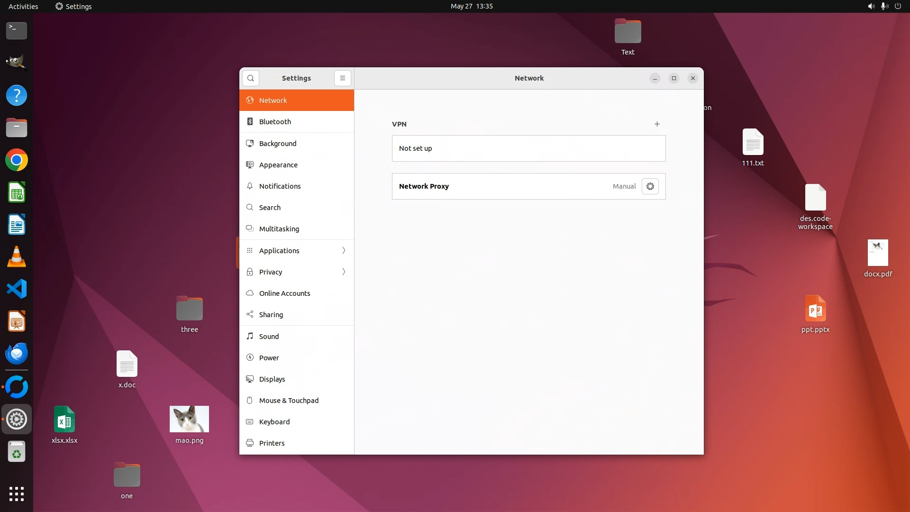
Task: Click the Not set up VPN row
Action: (528, 148)
